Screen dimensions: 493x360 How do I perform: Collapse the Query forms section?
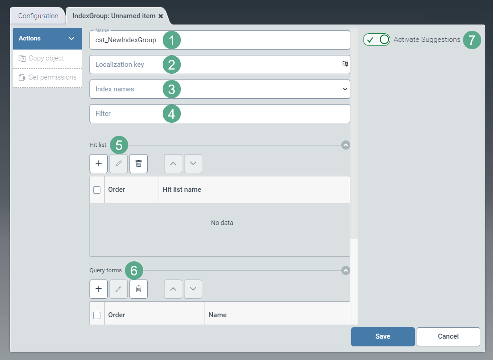click(x=346, y=270)
